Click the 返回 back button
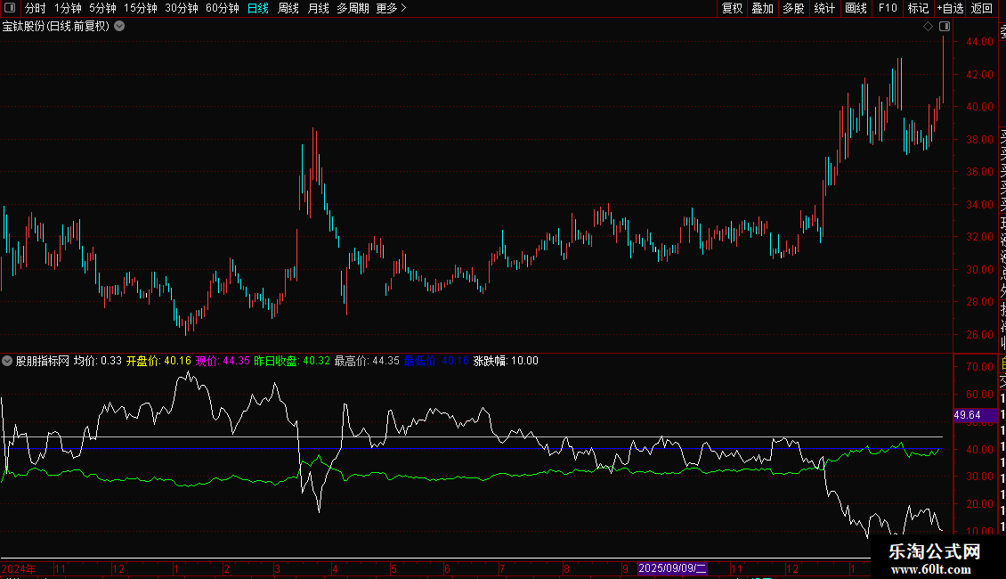The height and width of the screenshot is (579, 1006). pyautogui.click(x=982, y=8)
